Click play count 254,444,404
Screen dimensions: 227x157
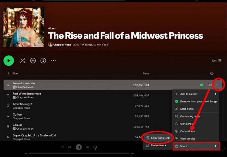(x=141, y=95)
